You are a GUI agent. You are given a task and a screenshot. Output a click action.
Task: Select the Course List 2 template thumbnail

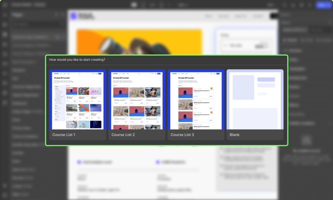137,99
